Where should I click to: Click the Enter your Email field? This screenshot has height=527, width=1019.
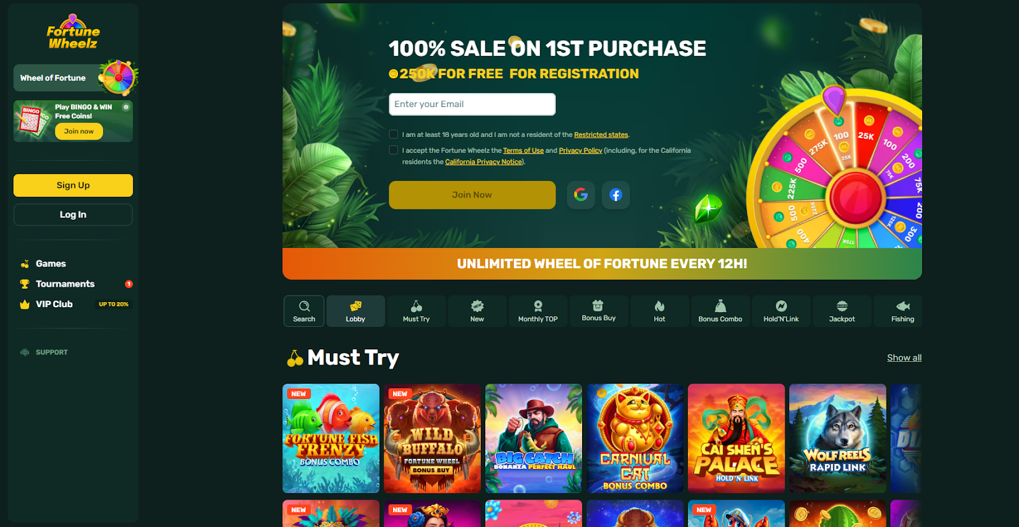pos(472,105)
